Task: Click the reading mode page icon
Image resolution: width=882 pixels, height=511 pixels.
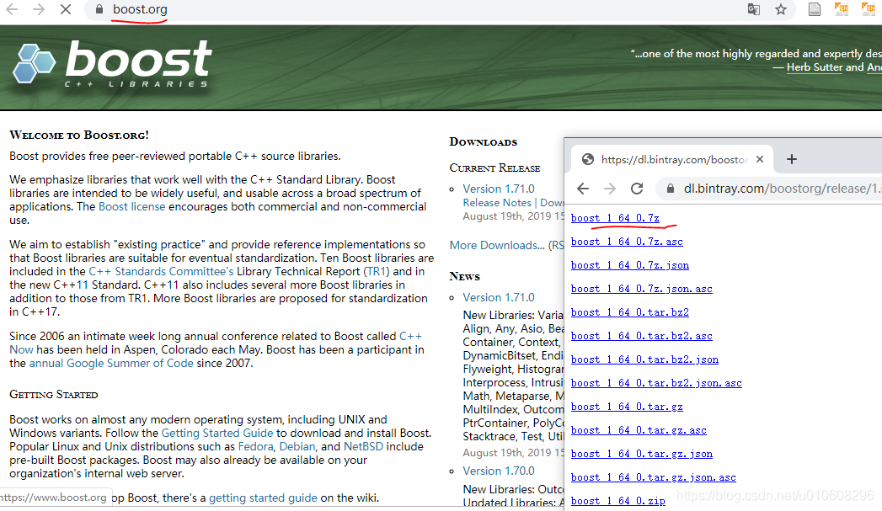Action: click(813, 8)
